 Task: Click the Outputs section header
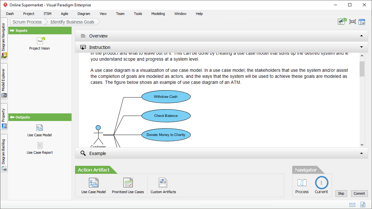40,117
